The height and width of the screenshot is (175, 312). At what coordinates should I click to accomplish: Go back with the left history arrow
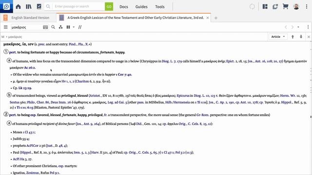[286, 27]
